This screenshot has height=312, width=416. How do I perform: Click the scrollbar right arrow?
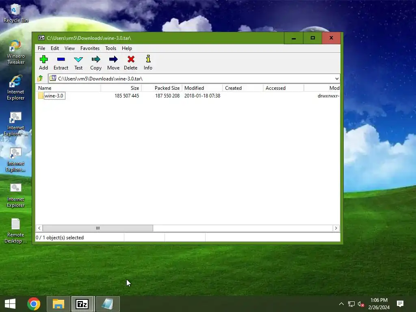pyautogui.click(x=336, y=228)
